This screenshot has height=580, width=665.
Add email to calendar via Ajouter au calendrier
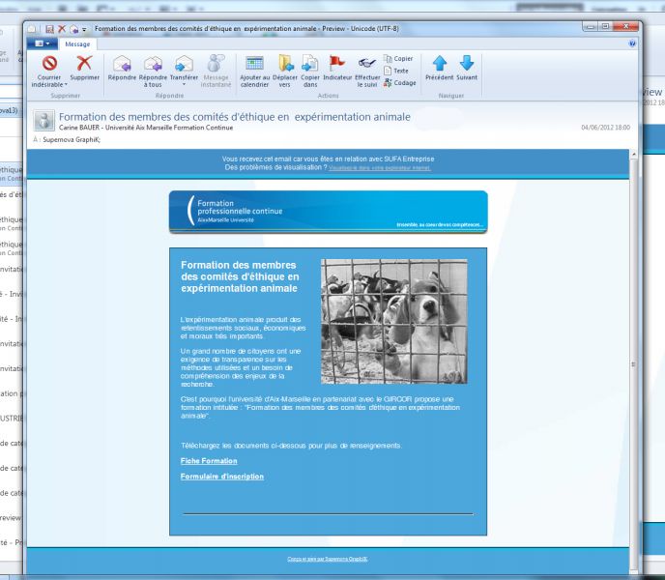(254, 72)
